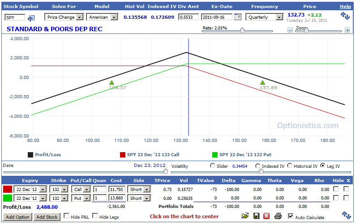Screen dimensions: 356x224
Task: Click the 106.57 breakeven triangle marker
Action: click(112, 83)
